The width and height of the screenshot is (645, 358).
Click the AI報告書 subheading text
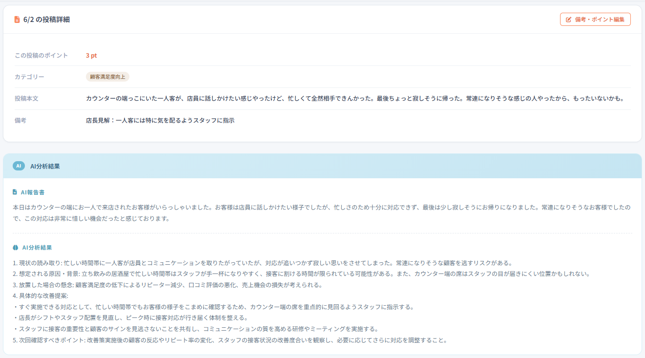(x=33, y=192)
